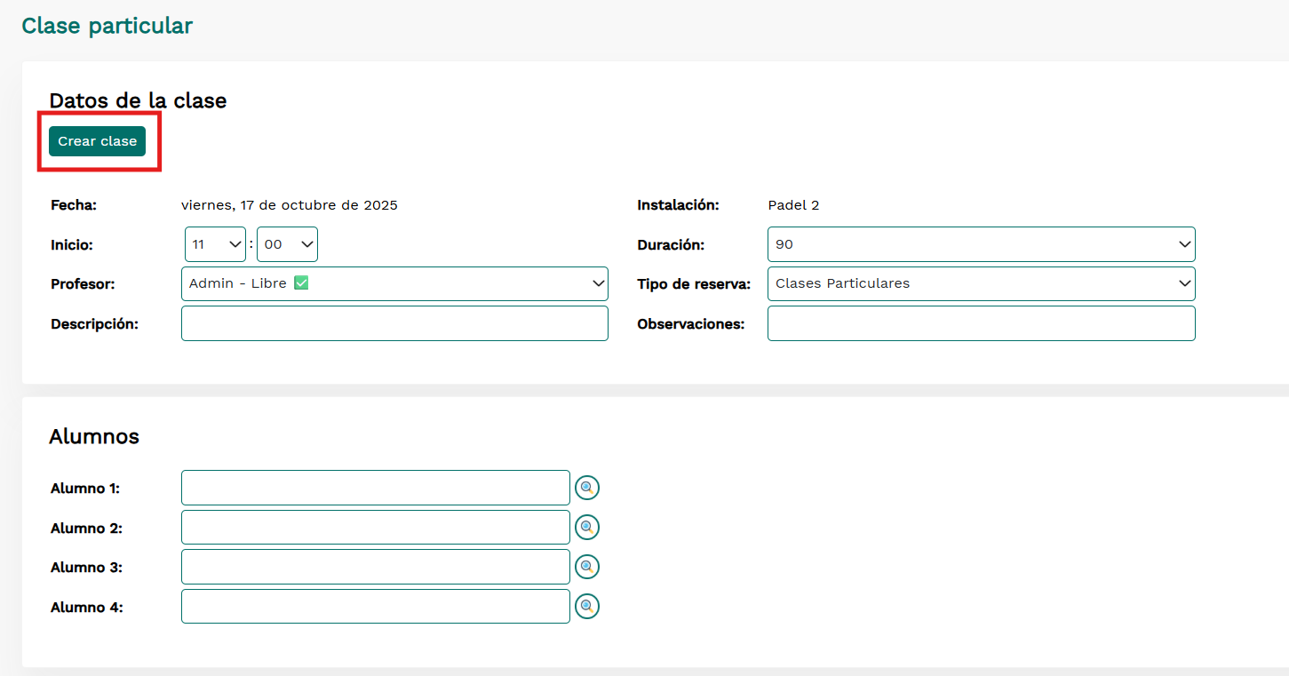Focus the Descripción text field
The width and height of the screenshot is (1289, 676).
[394, 323]
